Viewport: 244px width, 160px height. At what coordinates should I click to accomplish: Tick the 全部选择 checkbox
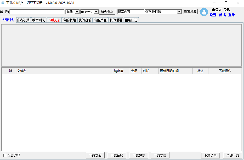[x=5, y=155]
